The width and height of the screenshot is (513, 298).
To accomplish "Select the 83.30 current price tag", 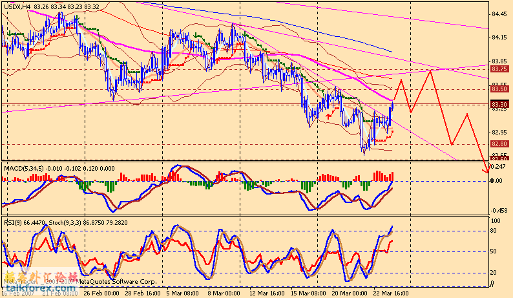I will pos(499,105).
